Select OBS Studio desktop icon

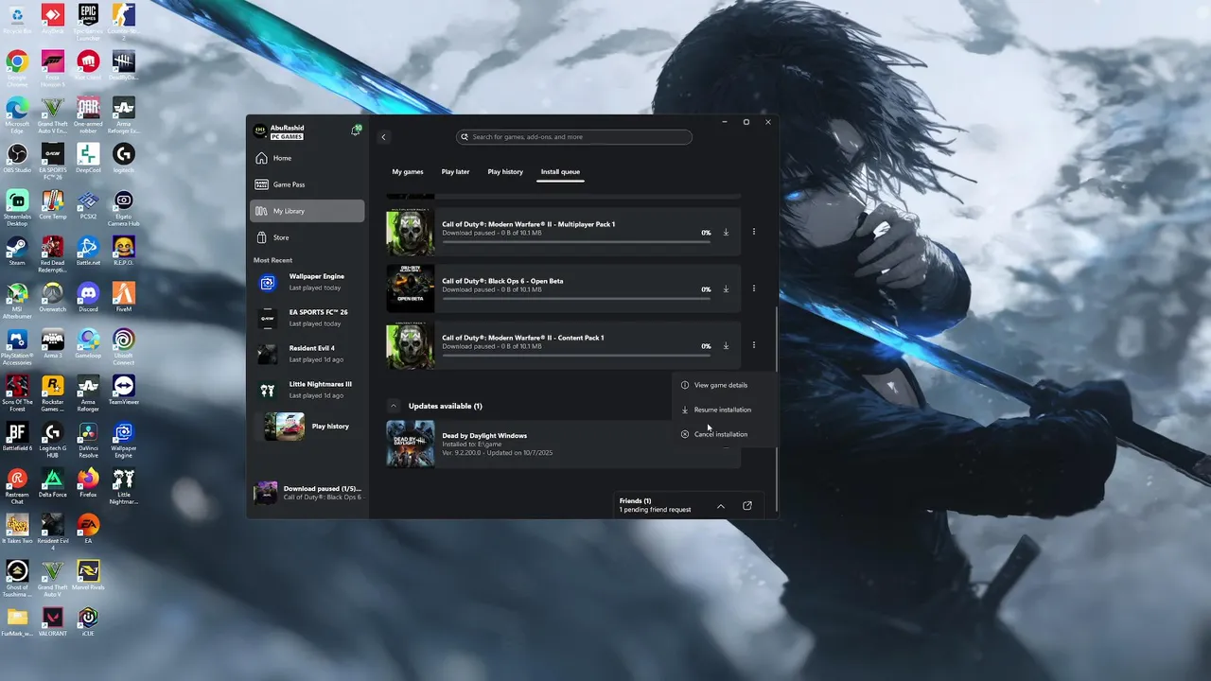click(x=17, y=160)
